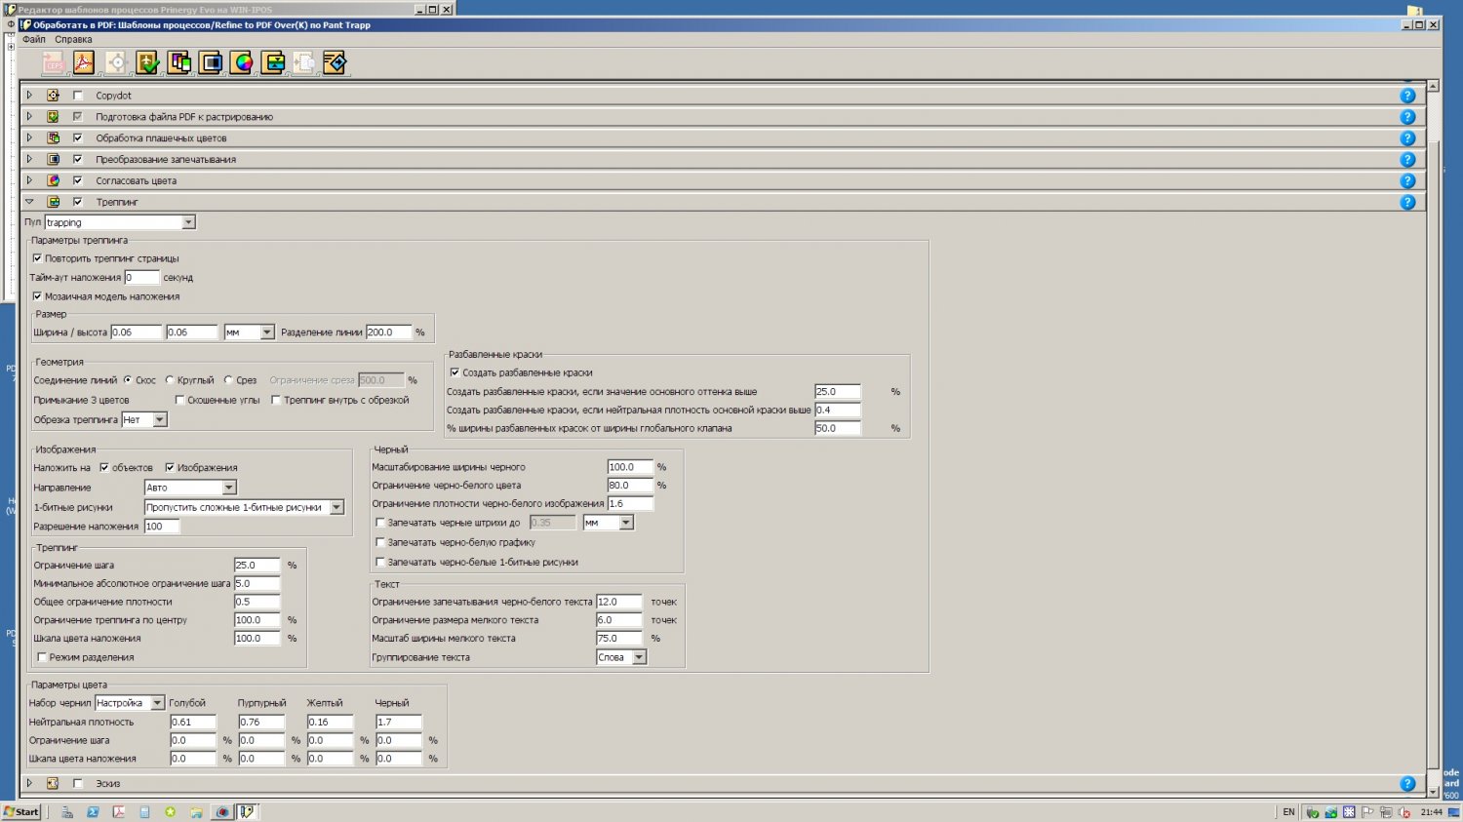Click the Разделение линии input field

click(x=389, y=333)
